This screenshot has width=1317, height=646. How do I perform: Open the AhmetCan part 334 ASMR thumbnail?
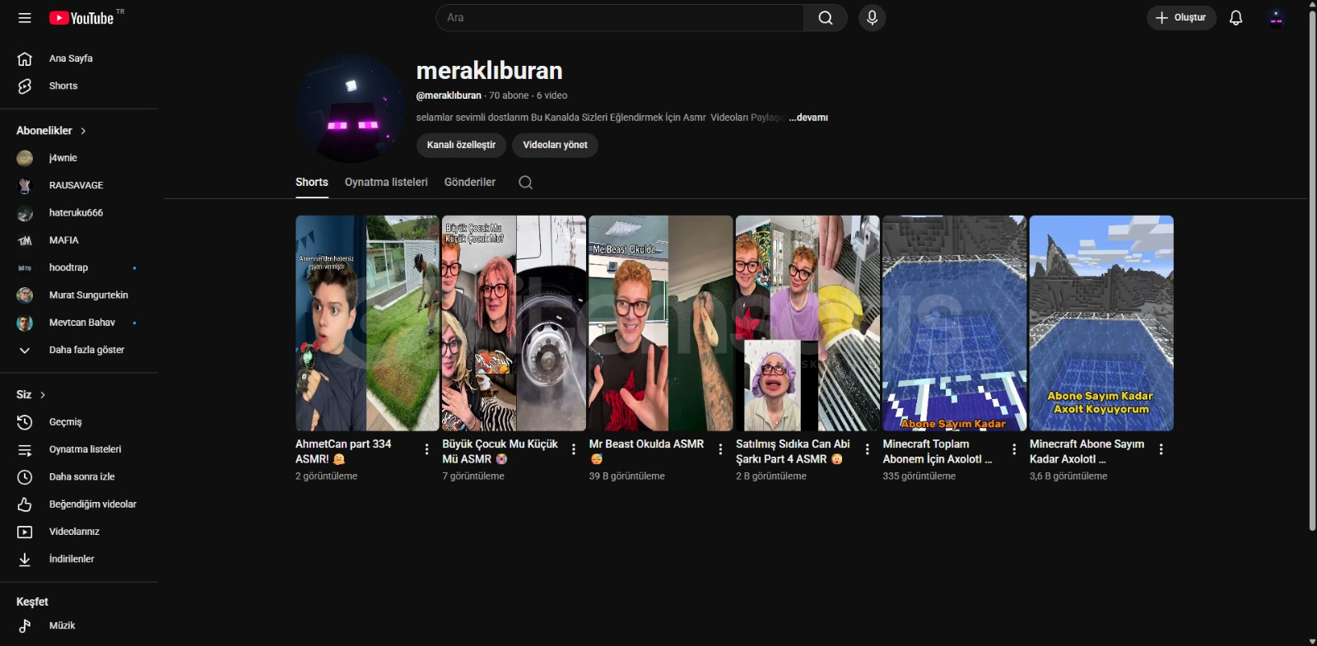[367, 323]
